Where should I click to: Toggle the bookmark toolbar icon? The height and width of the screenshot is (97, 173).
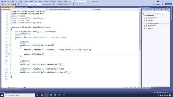pos(73,4)
